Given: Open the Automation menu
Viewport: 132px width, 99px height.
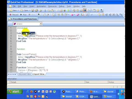Looking at the screenshot, I should coord(41,6).
